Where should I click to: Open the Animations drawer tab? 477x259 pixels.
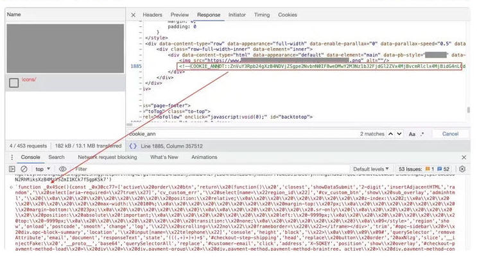[x=204, y=157]
